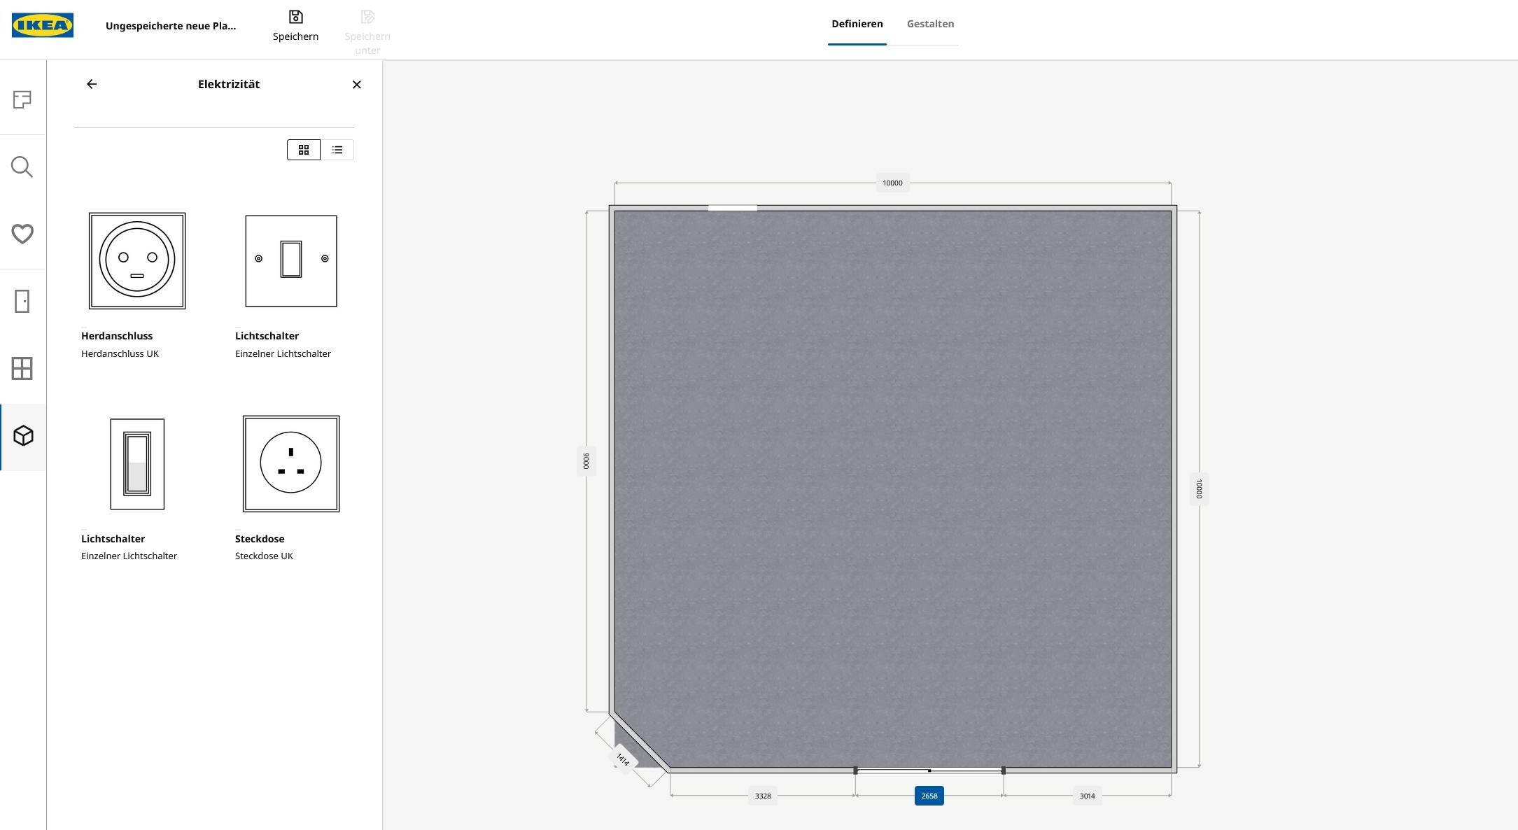Open the favorites heart sidebar icon

22,234
